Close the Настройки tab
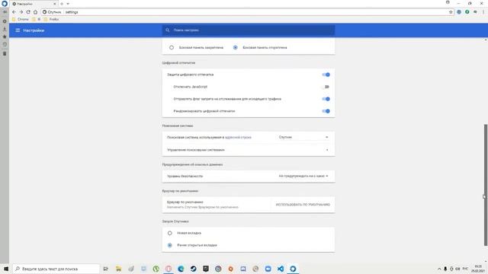The height and width of the screenshot is (274, 488). point(54,4)
